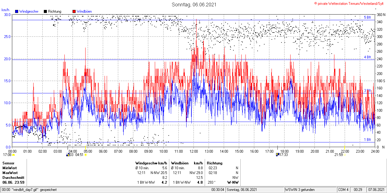The height and width of the screenshot is (193, 387).
Task: Click the 8.8 minimum gust value
Action: pos(200,168)
